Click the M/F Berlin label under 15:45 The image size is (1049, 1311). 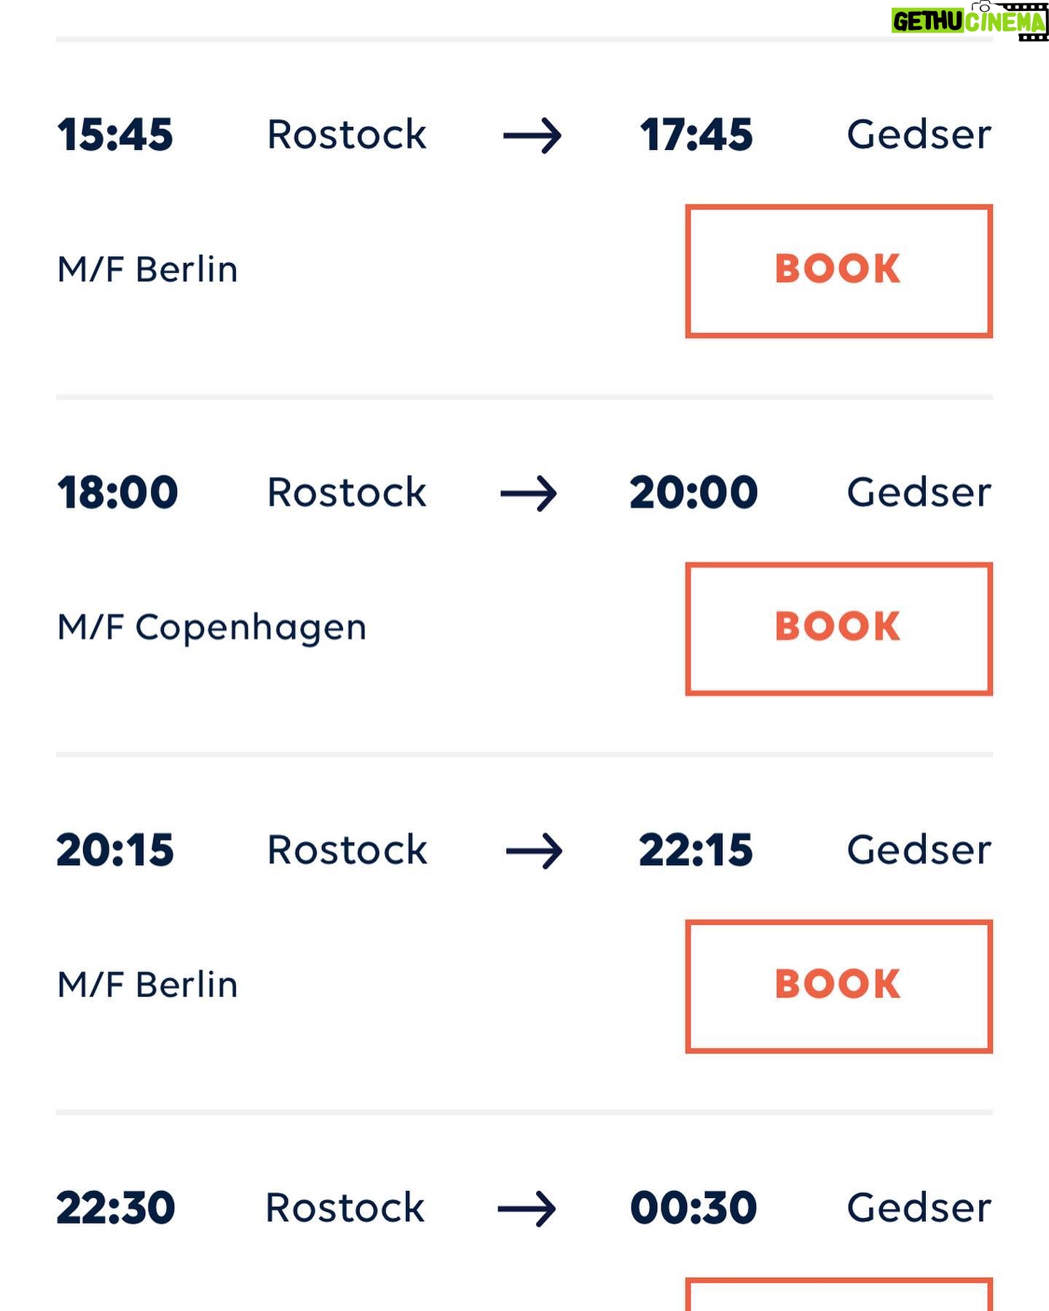click(x=147, y=269)
